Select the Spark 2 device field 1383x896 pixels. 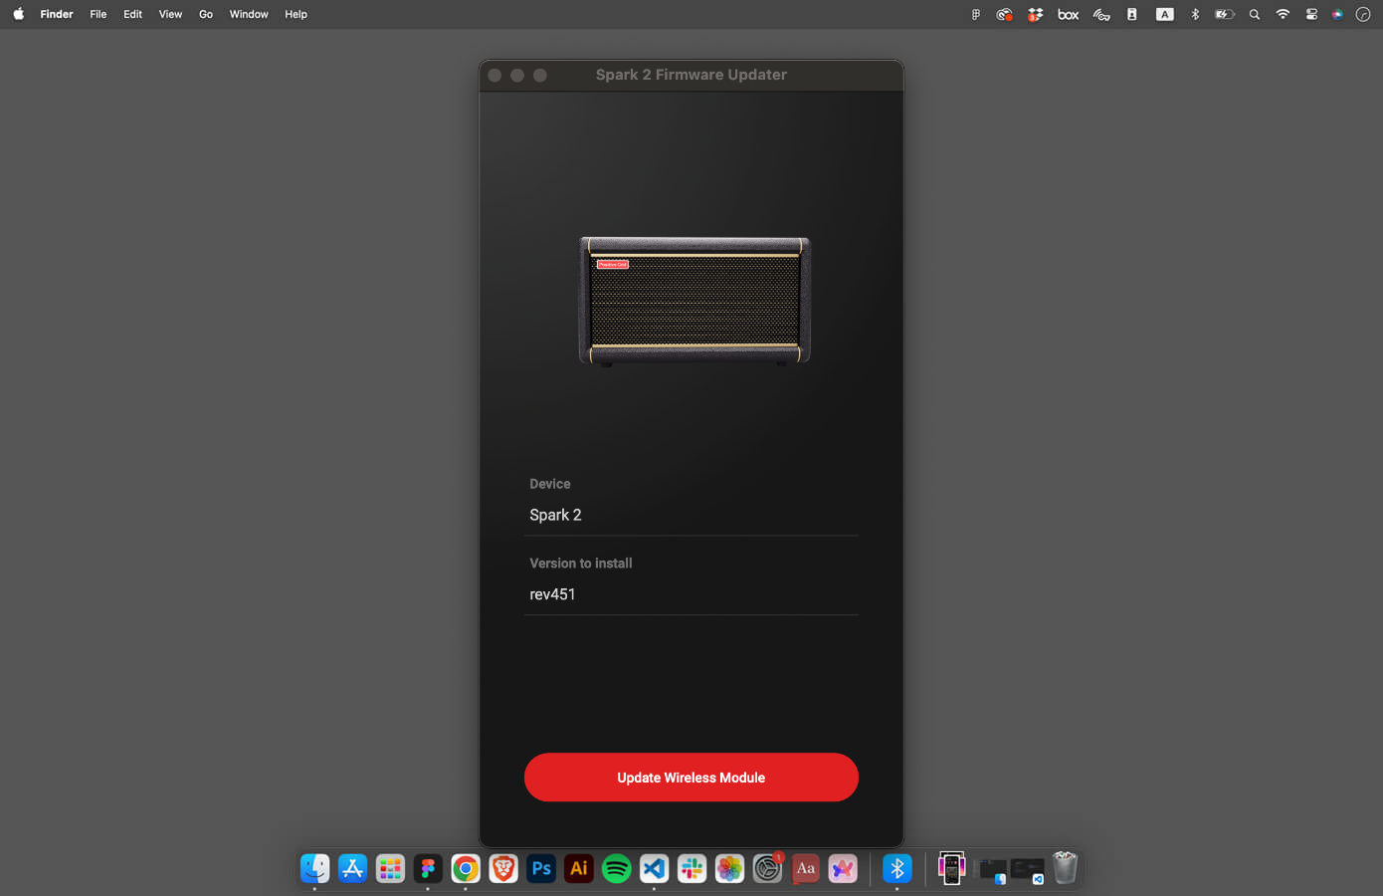click(691, 515)
